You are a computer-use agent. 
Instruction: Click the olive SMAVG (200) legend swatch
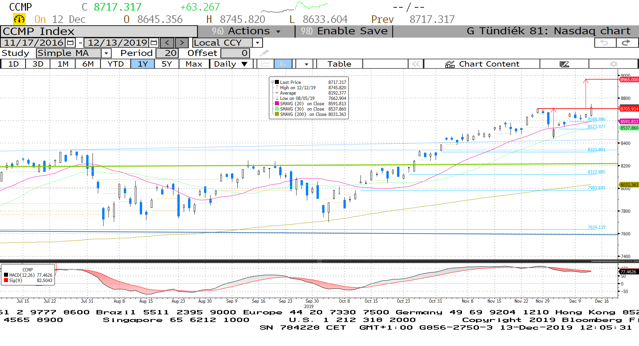coord(277,114)
